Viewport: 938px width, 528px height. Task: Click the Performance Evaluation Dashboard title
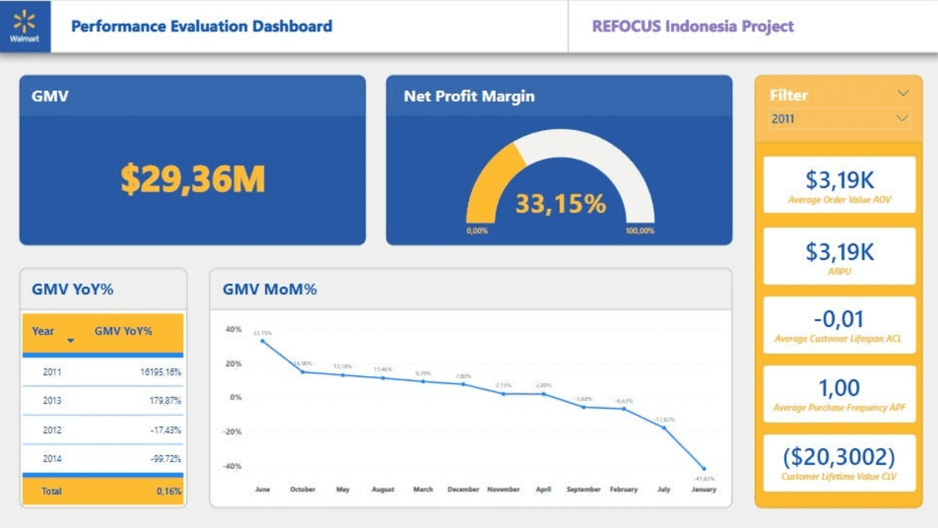click(x=201, y=26)
